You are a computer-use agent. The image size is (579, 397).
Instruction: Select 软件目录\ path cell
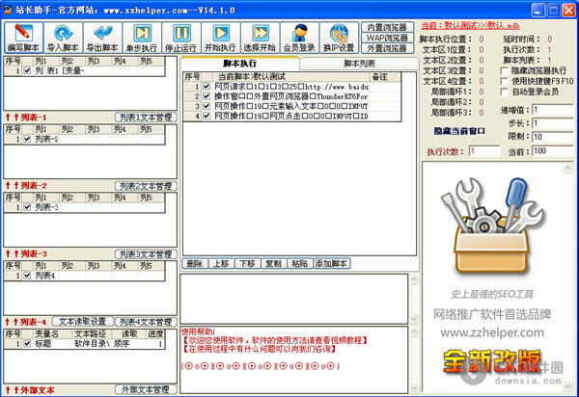92,344
